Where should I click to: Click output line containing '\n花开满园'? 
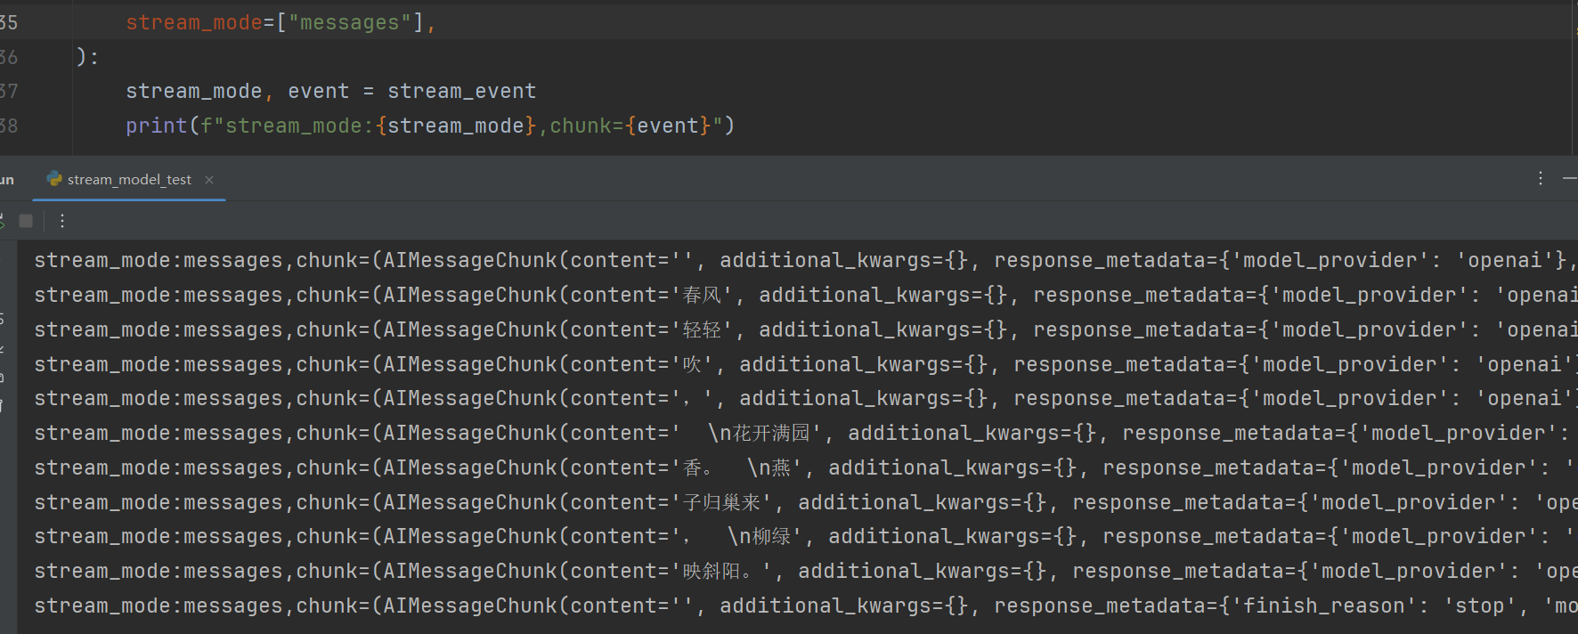click(805, 433)
